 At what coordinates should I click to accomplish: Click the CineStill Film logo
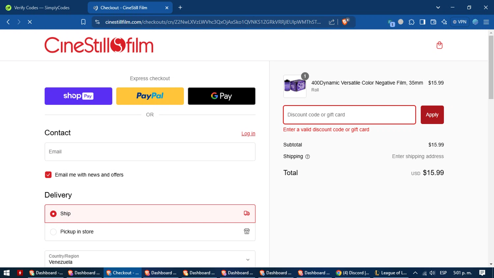[99, 45]
